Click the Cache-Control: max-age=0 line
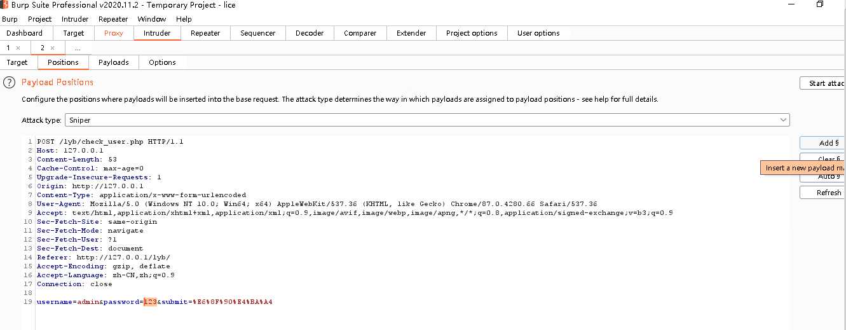This screenshot has height=330, width=846. click(x=90, y=168)
